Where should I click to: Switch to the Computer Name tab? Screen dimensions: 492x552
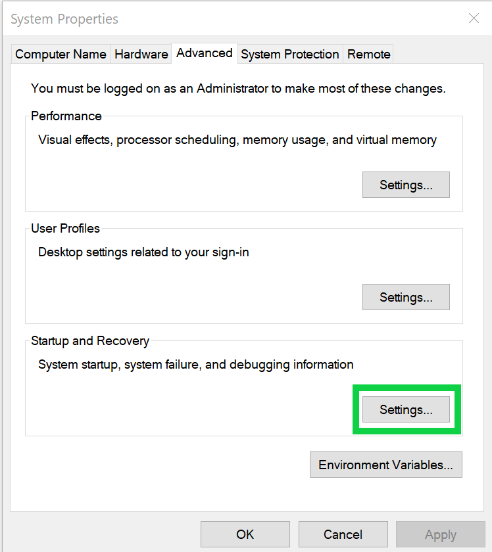(60, 54)
